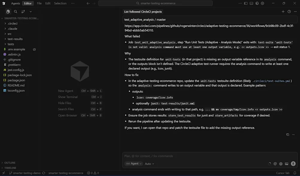The height and width of the screenshot is (176, 300).
Task: Click the Open Browser shortcut
Action: [80, 115]
